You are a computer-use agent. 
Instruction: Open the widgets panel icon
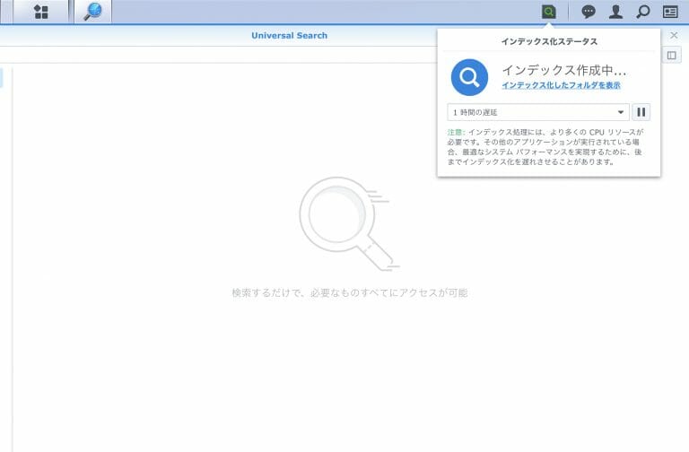click(x=670, y=12)
